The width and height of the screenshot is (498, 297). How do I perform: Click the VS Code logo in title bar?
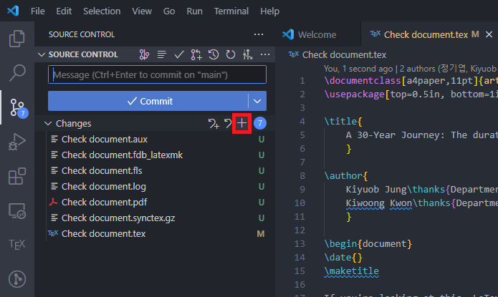click(x=13, y=11)
